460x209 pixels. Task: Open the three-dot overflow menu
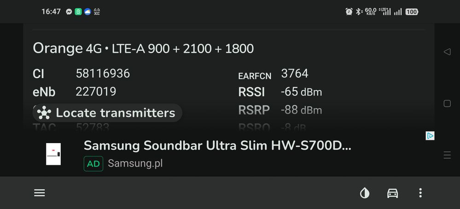[x=420, y=193]
